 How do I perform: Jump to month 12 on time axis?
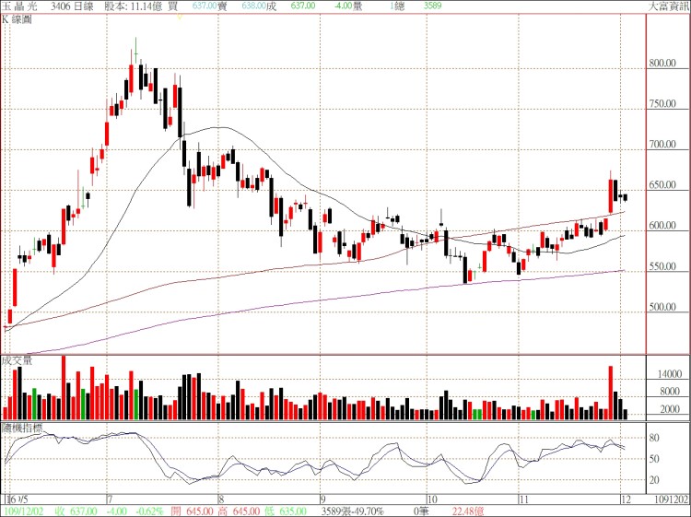point(623,499)
